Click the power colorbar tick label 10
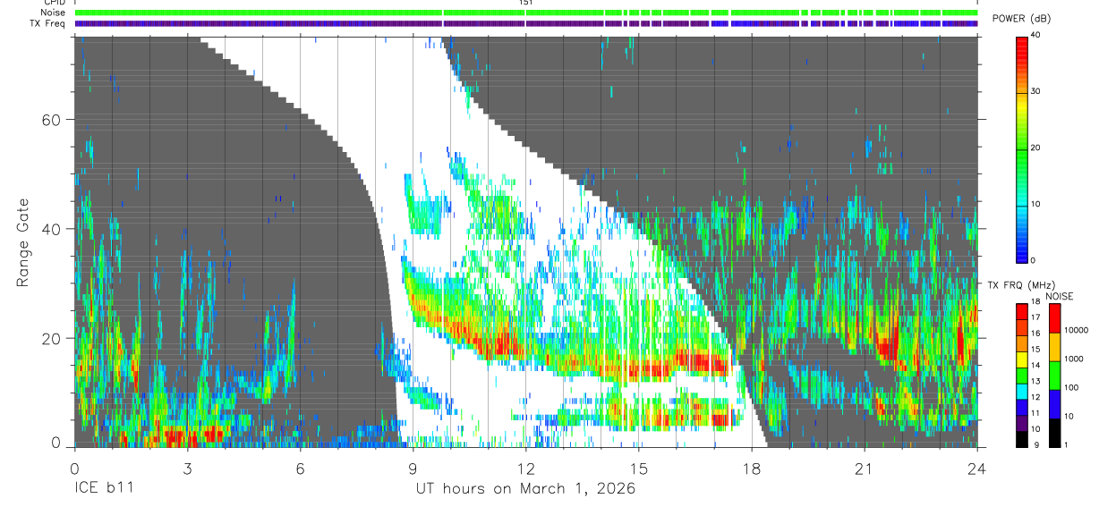This screenshot has height=507, width=1099. pyautogui.click(x=1035, y=205)
